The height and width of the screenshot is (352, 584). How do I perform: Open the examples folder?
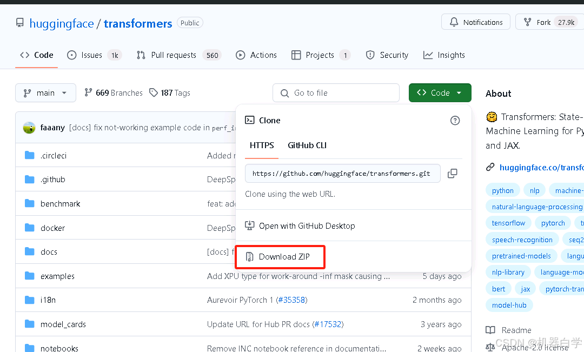(57, 276)
